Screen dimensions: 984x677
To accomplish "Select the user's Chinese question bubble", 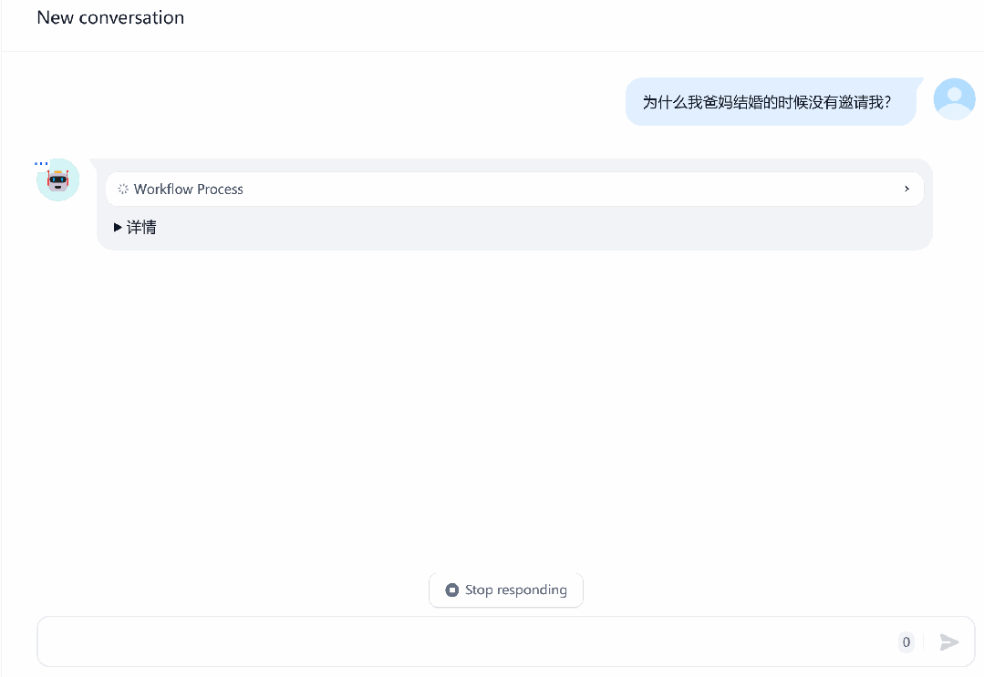I will pyautogui.click(x=771, y=101).
